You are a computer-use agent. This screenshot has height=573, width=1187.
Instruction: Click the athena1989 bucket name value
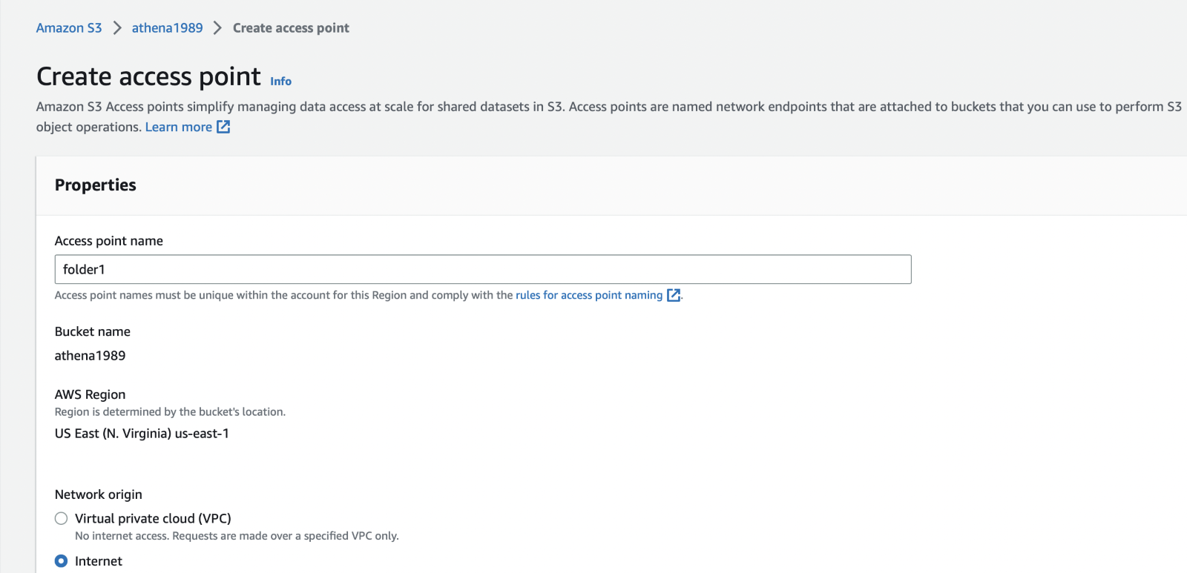[91, 356]
